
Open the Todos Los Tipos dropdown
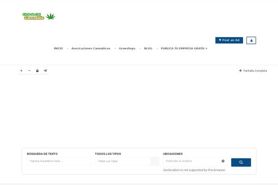click(127, 161)
